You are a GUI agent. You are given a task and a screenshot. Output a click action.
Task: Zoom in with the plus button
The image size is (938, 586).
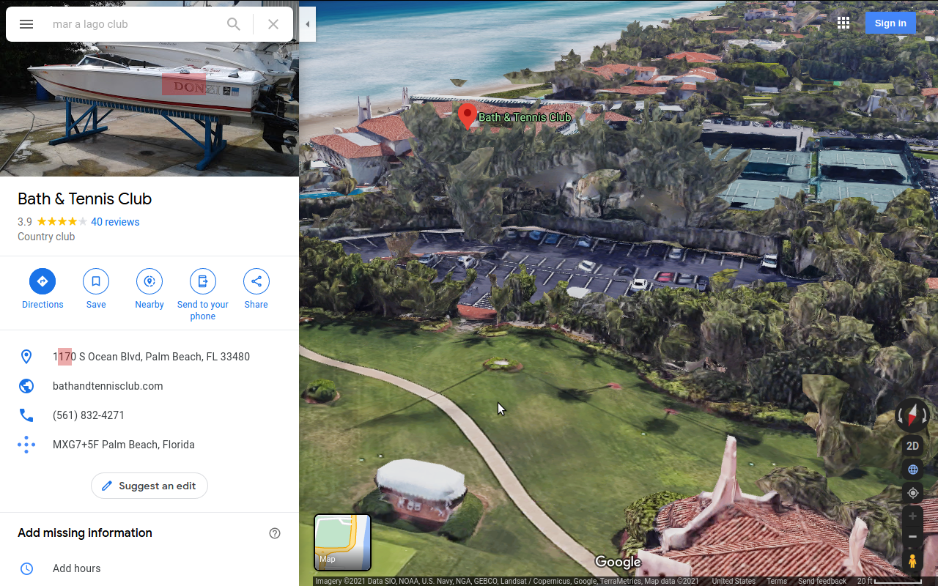(x=912, y=516)
